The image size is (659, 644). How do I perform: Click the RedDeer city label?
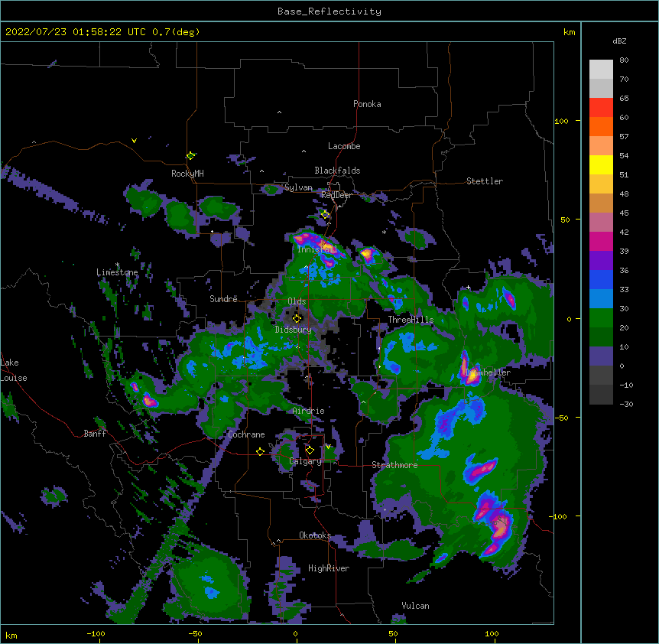(336, 195)
